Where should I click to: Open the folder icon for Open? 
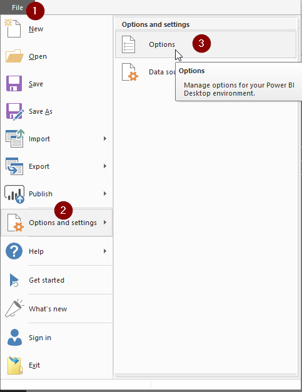click(14, 56)
